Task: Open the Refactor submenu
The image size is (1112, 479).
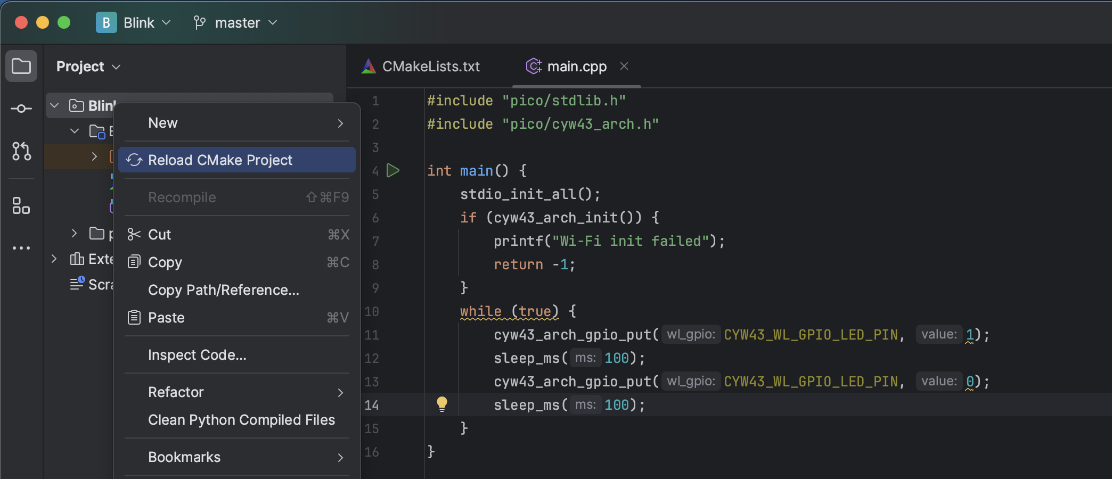Action: coord(237,392)
